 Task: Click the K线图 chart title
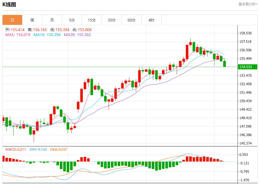9,5
